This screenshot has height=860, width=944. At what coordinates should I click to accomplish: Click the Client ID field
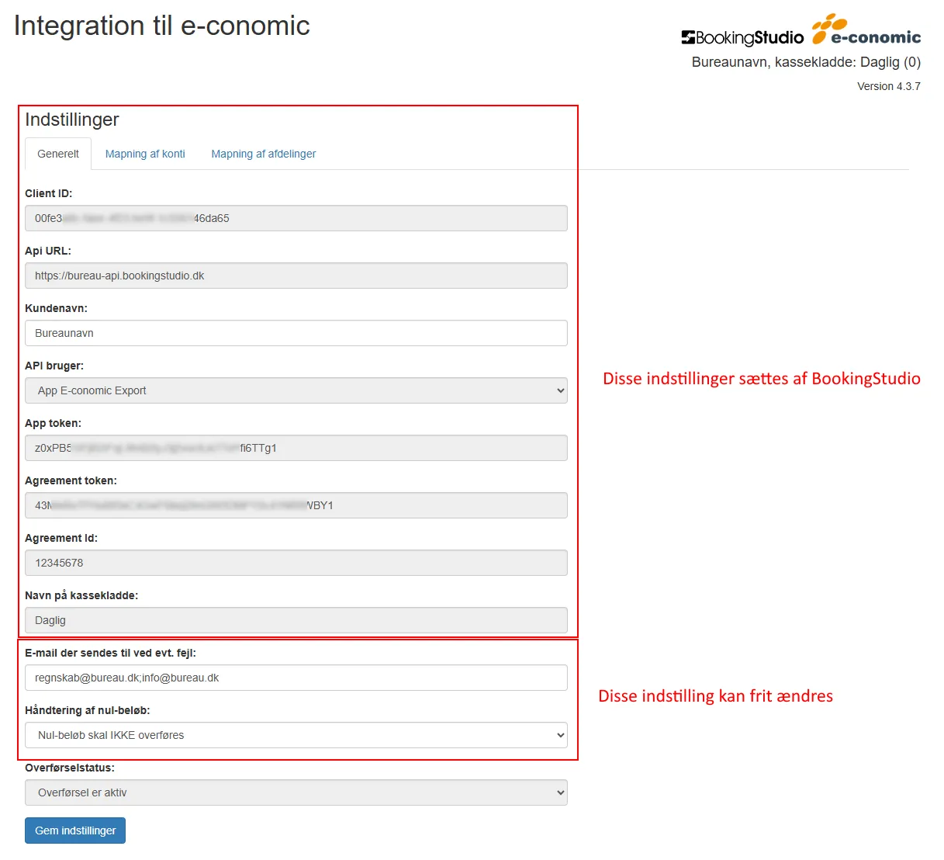[296, 218]
